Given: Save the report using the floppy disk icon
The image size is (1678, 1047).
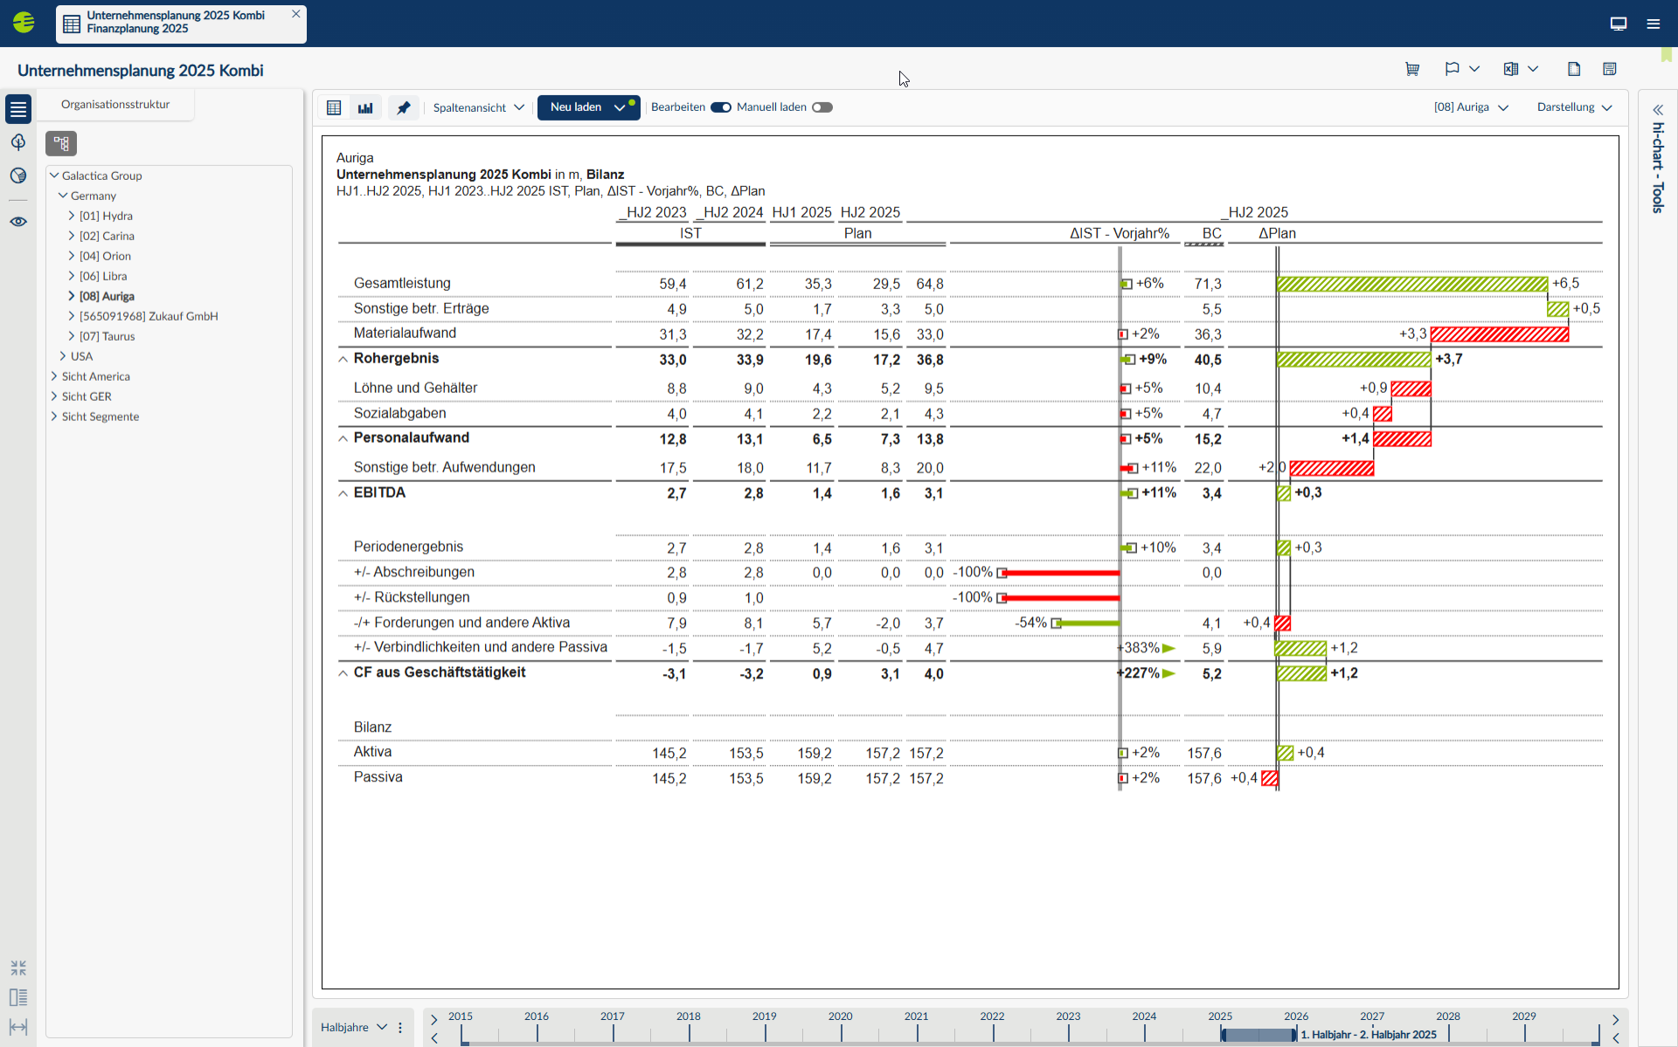Looking at the screenshot, I should (1610, 69).
